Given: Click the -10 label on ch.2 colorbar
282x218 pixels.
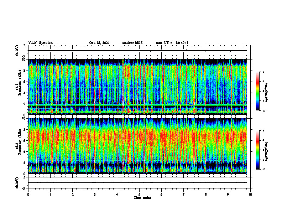Looking at the screenshot, I should click(x=263, y=170).
